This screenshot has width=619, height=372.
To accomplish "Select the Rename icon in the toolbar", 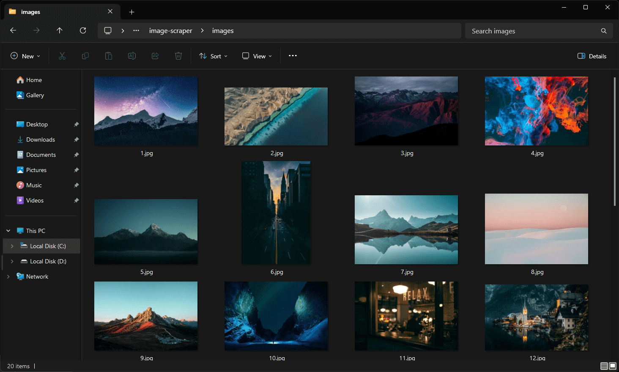I will point(131,55).
